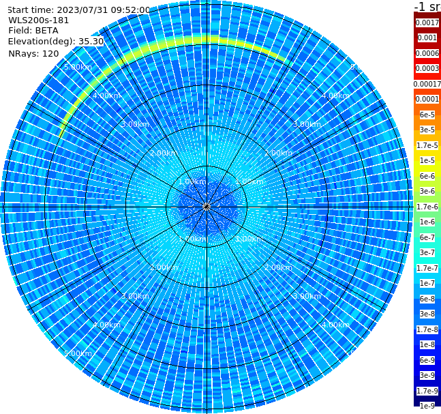Click the 1e-7 colorbar label
Viewport: 441px width, 414px height.
(427, 283)
